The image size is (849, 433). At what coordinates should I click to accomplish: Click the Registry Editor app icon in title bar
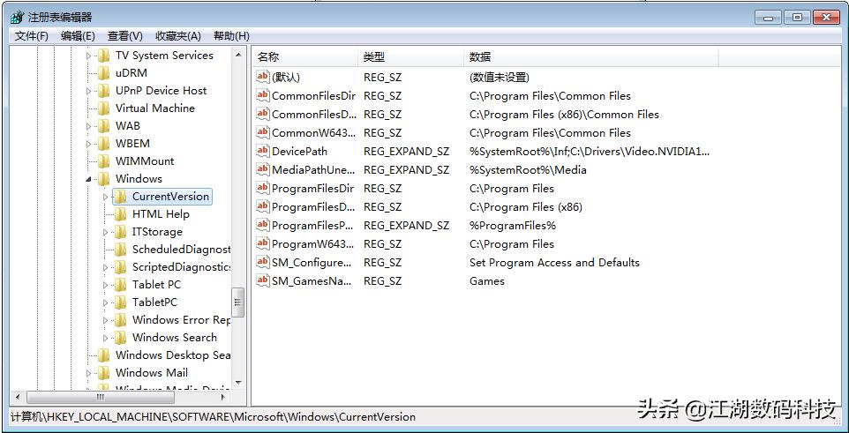coord(18,17)
